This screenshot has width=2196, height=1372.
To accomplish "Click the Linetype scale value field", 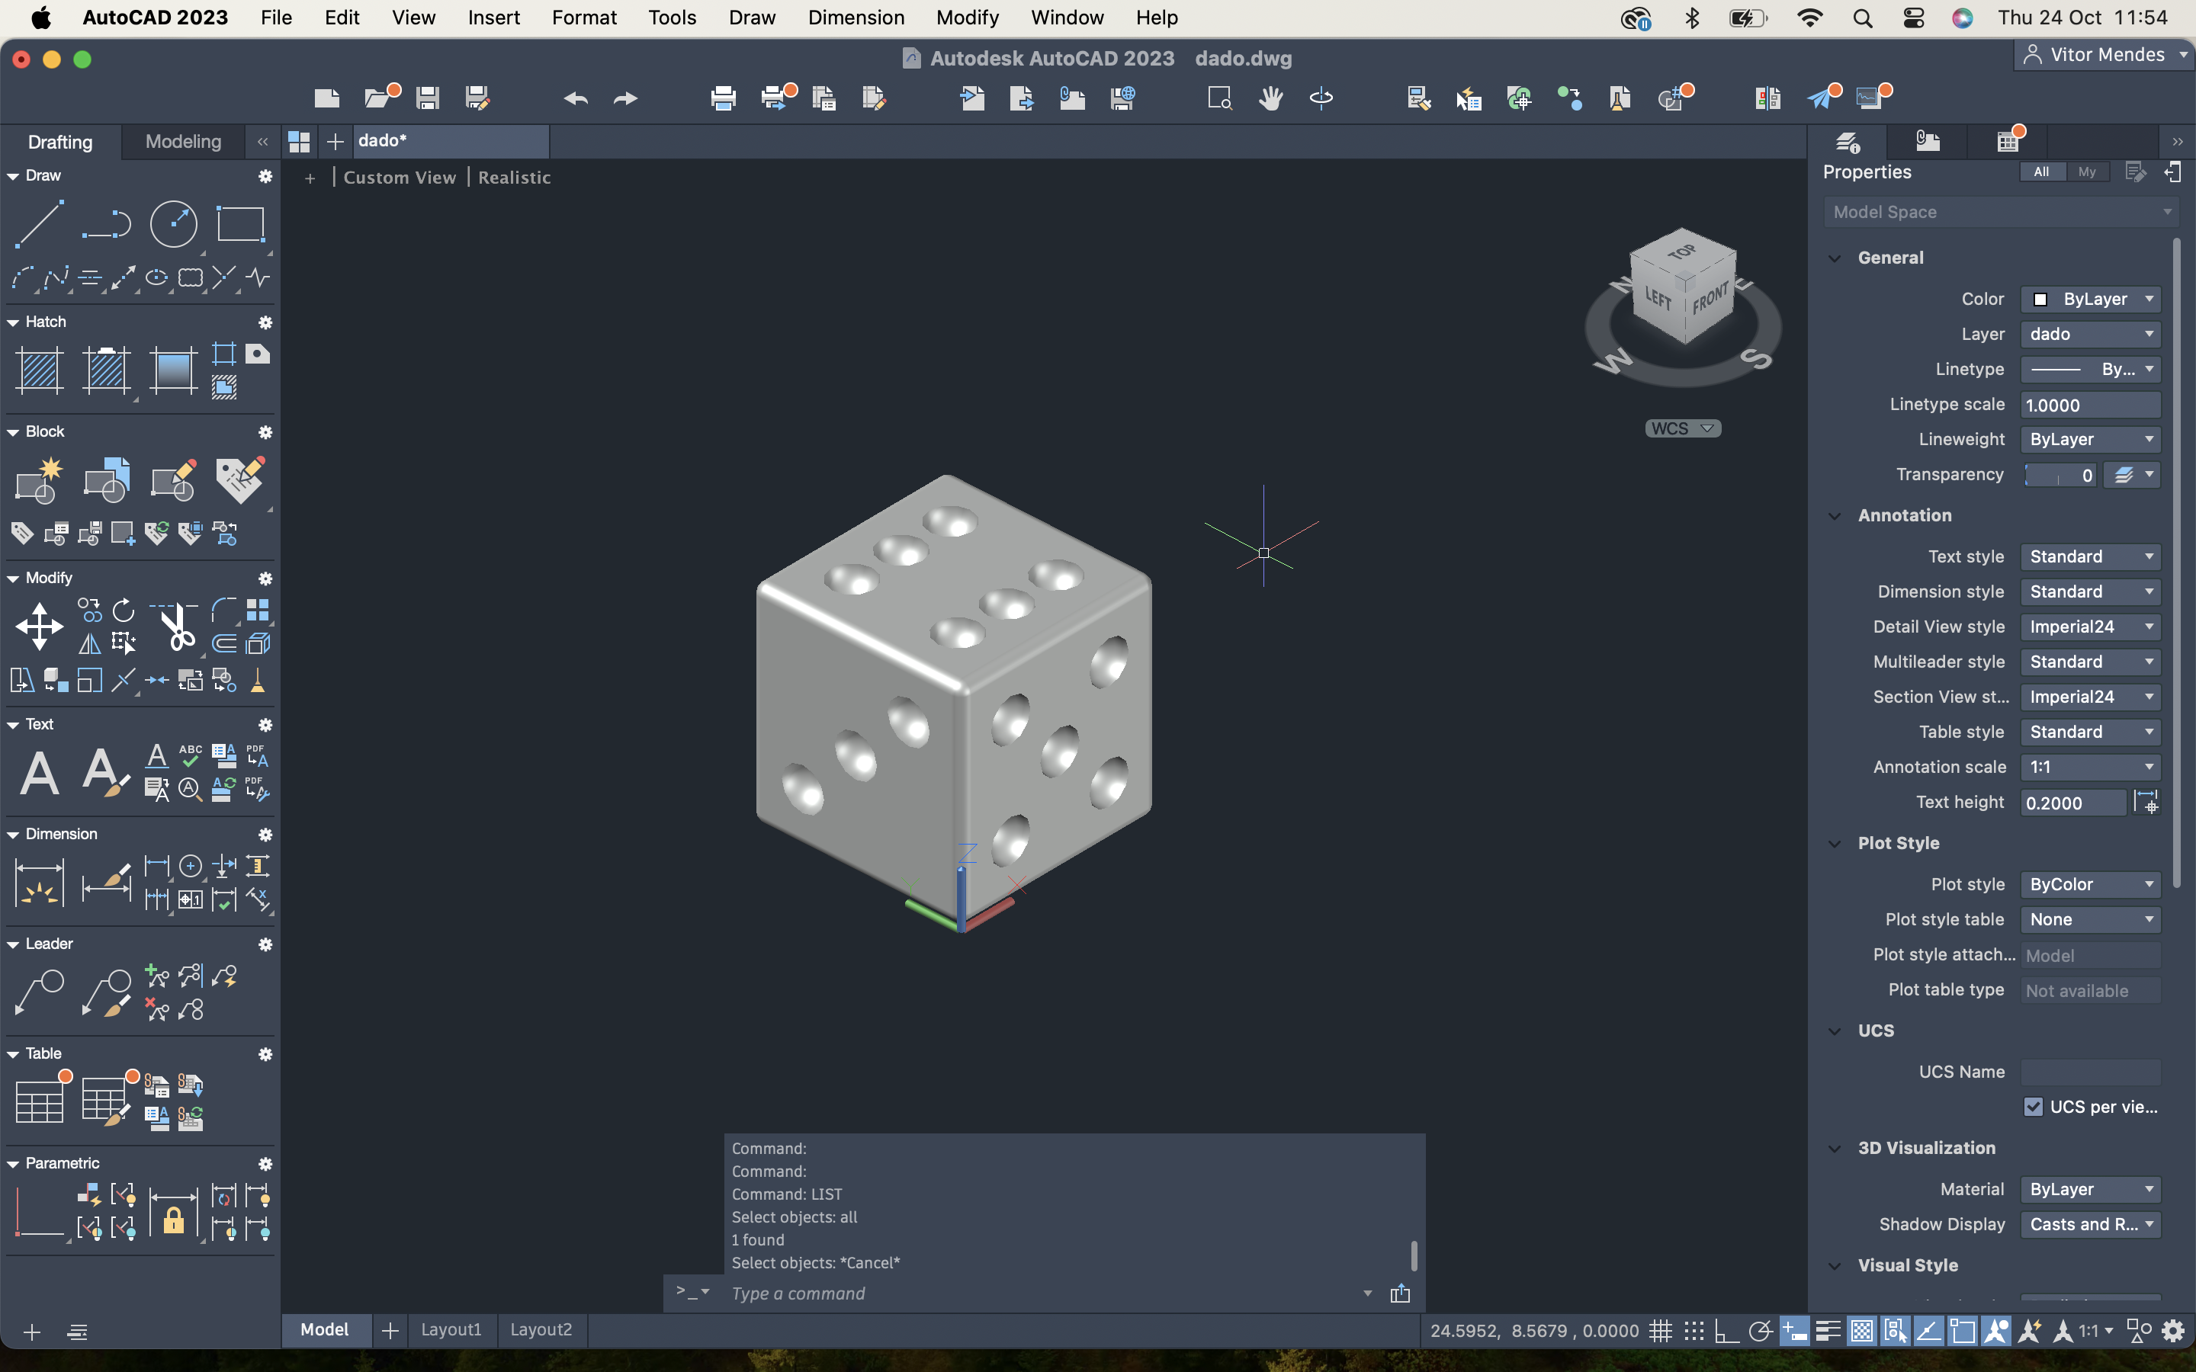I will [2091, 406].
